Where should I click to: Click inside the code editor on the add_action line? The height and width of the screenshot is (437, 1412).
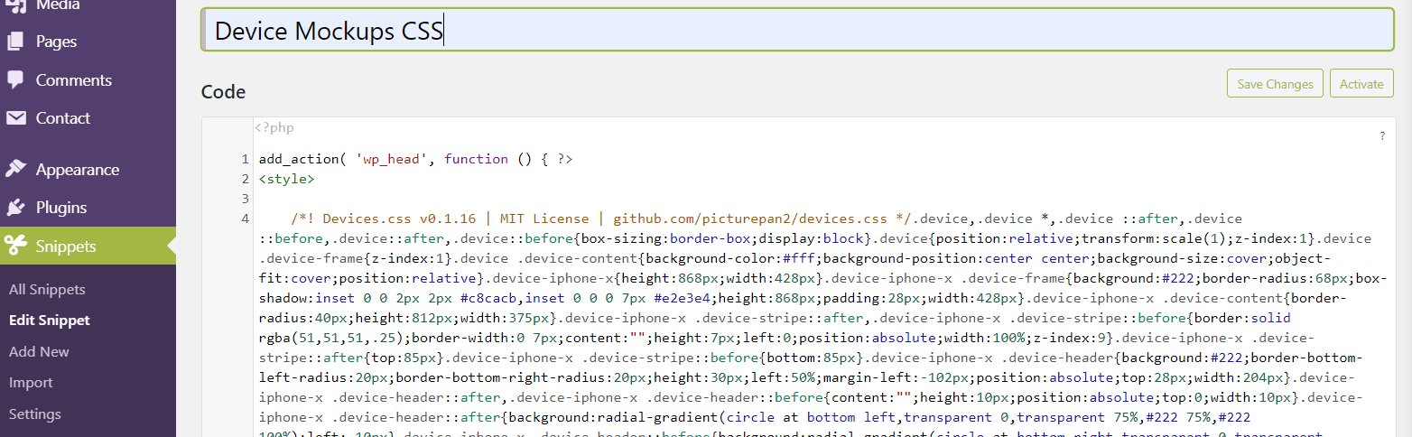(415, 159)
